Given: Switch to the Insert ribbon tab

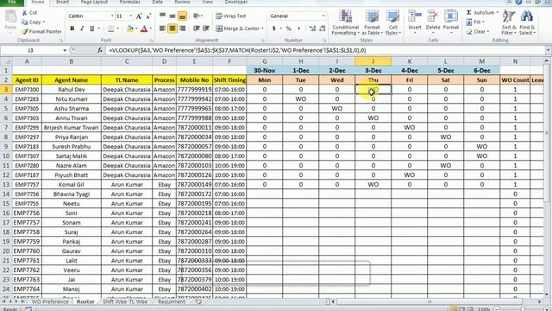Looking at the screenshot, I should click(62, 3).
